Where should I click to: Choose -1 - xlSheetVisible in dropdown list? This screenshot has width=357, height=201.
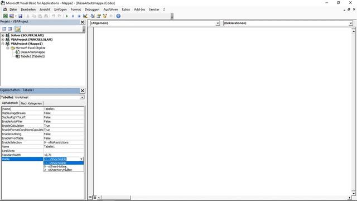[64, 163]
